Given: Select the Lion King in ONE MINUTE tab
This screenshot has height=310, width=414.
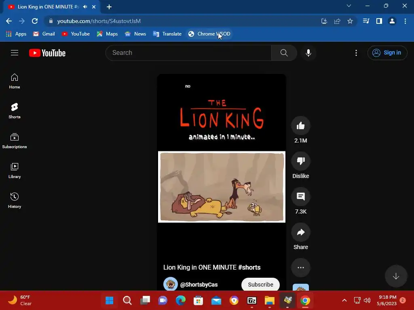Looking at the screenshot, I should [49, 7].
